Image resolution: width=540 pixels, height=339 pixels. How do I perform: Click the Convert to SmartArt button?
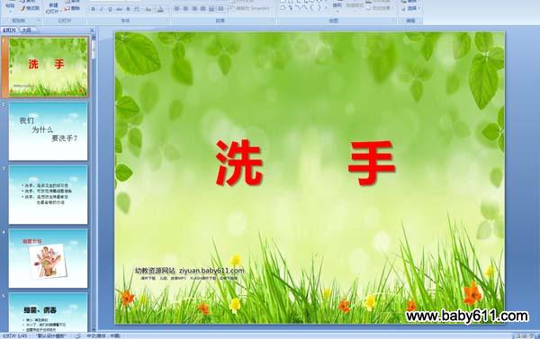pos(251,8)
